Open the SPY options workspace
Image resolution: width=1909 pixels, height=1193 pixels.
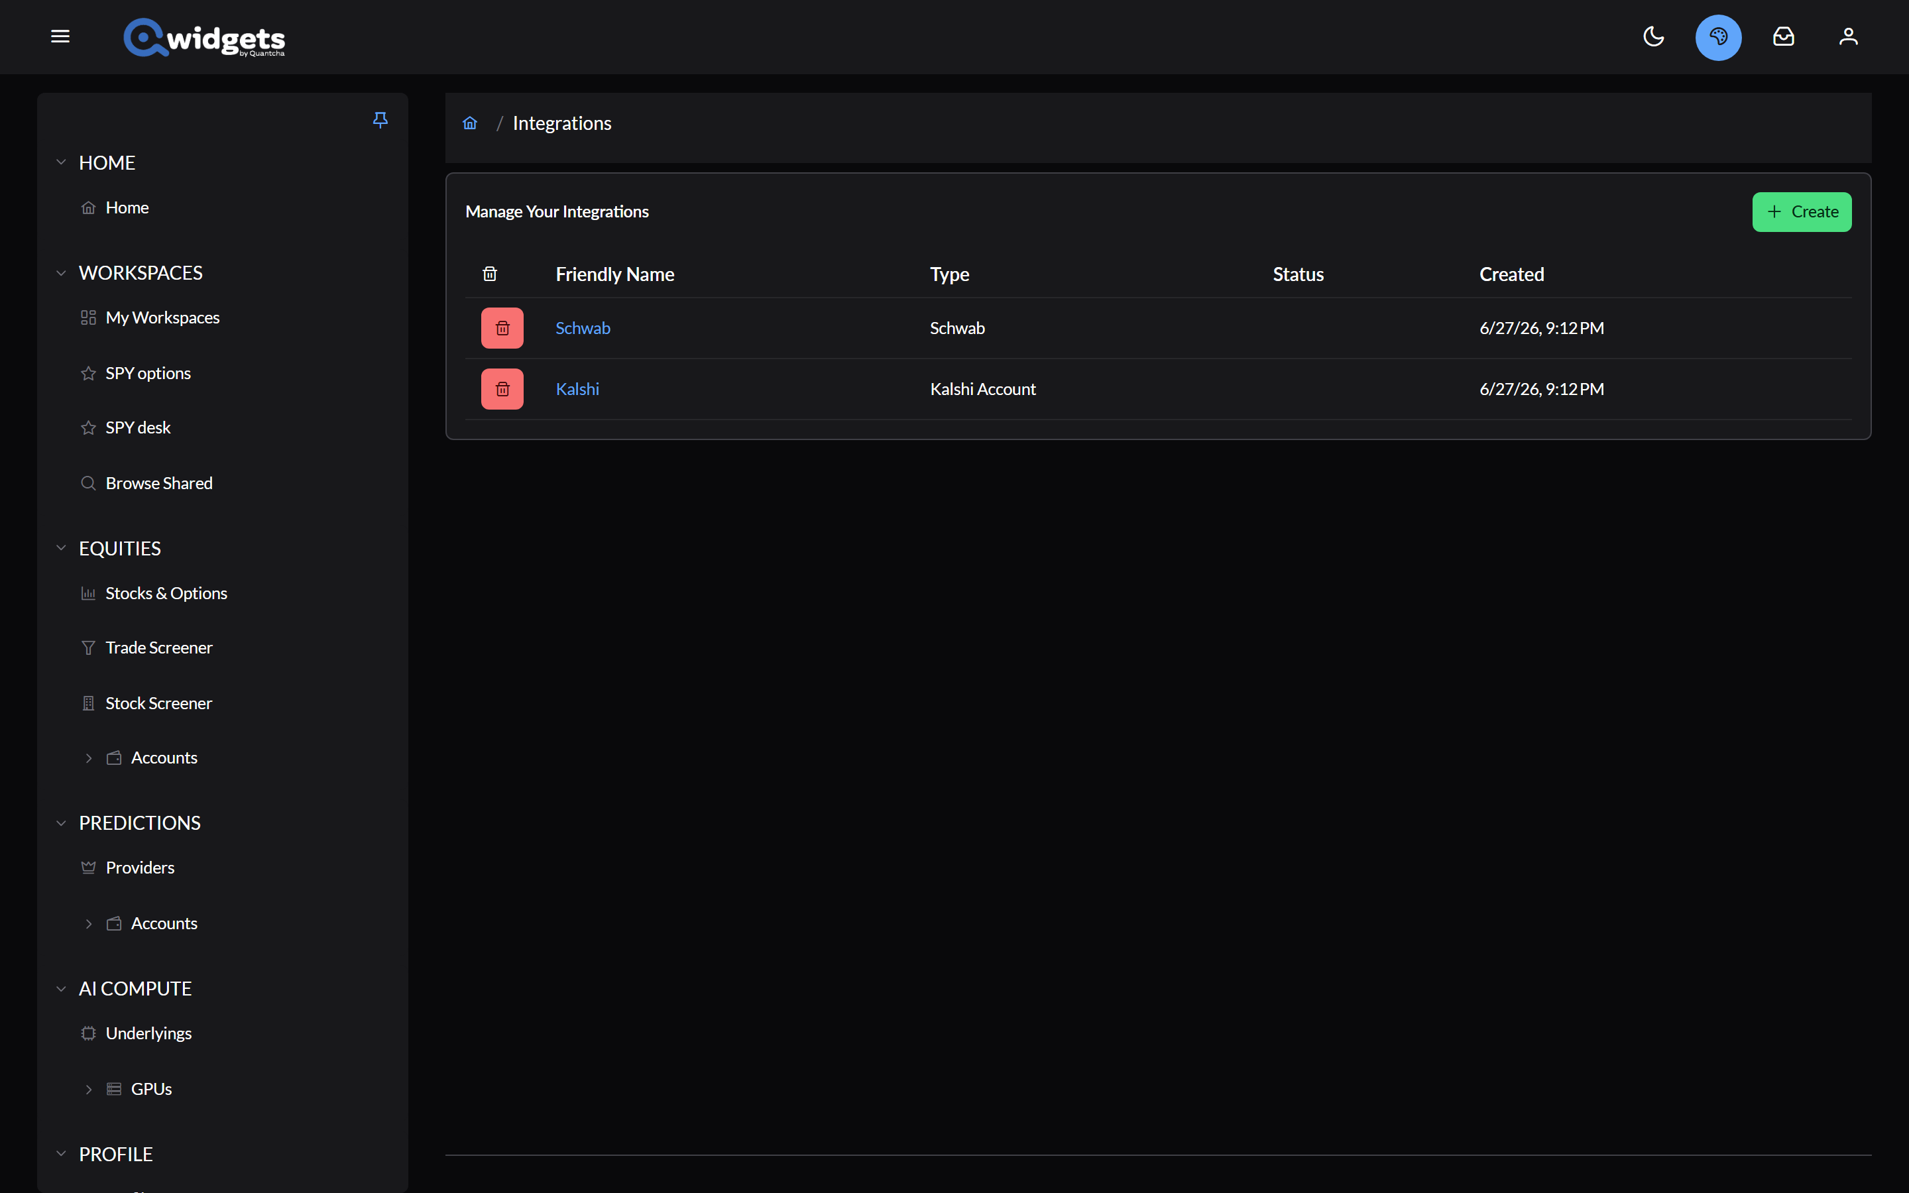coord(148,373)
